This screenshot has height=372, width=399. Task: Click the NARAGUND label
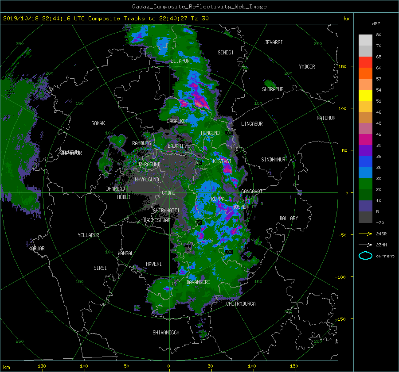(x=150, y=165)
